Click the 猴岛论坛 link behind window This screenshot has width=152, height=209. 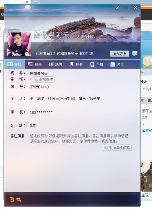point(147,131)
